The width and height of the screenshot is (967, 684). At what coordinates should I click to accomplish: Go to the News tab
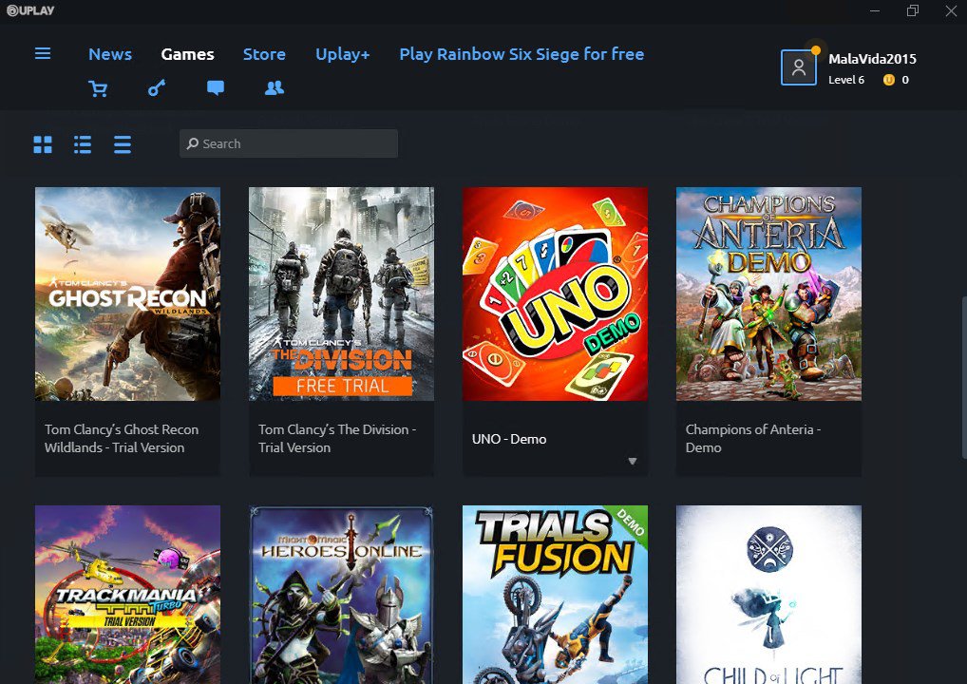(x=110, y=54)
